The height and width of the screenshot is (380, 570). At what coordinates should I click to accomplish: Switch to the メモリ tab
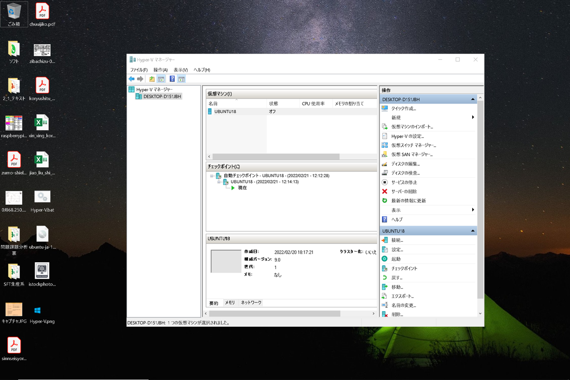click(x=230, y=303)
